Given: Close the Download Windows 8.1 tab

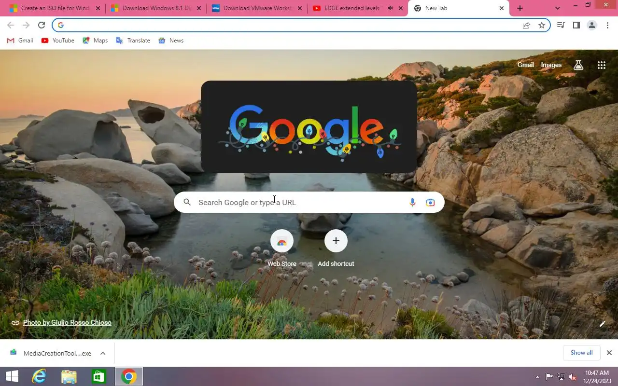Looking at the screenshot, I should coord(199,8).
